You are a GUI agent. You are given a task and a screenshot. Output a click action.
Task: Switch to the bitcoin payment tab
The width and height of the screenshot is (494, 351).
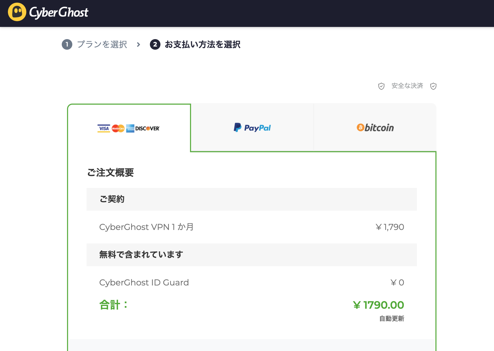coord(375,127)
